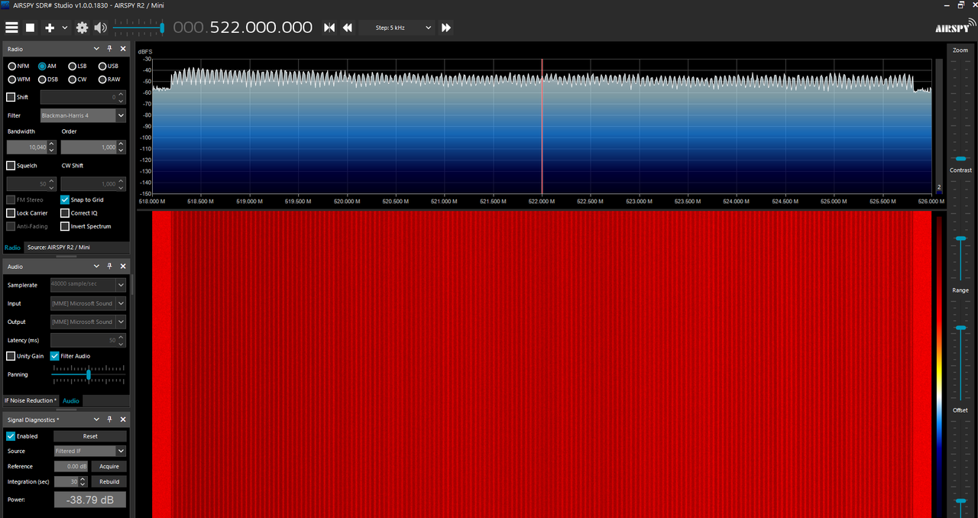This screenshot has height=518, width=978.
Task: Open the Step: 5 kHz dropdown
Action: tap(397, 28)
